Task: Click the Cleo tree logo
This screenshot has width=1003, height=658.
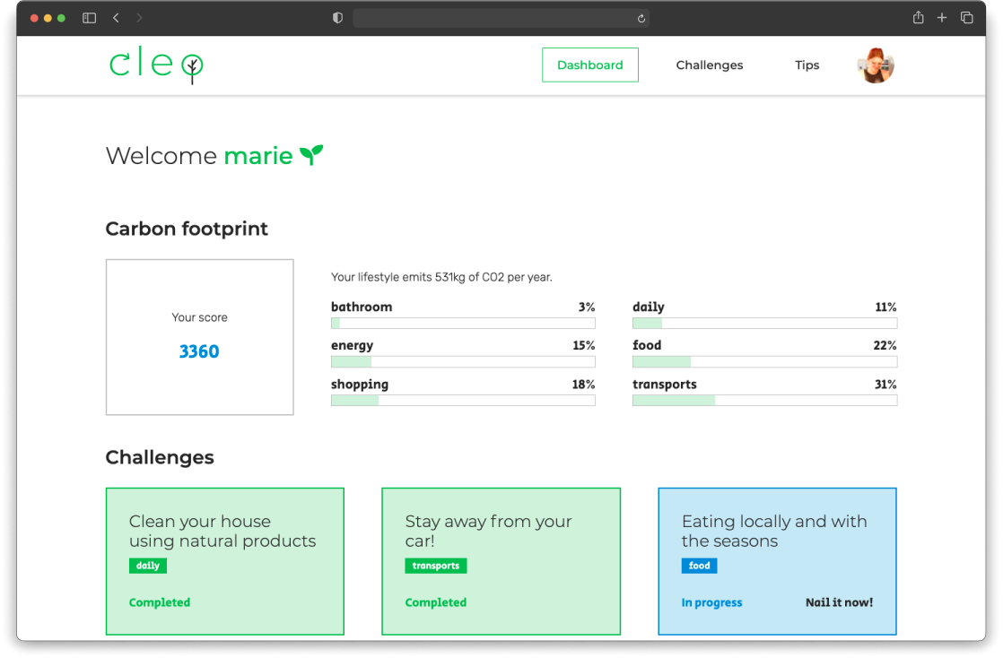Action: 156,65
